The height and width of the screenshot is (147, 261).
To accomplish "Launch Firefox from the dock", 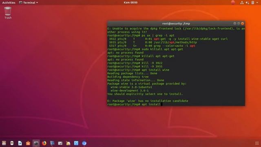I will pyautogui.click(x=44, y=143).
